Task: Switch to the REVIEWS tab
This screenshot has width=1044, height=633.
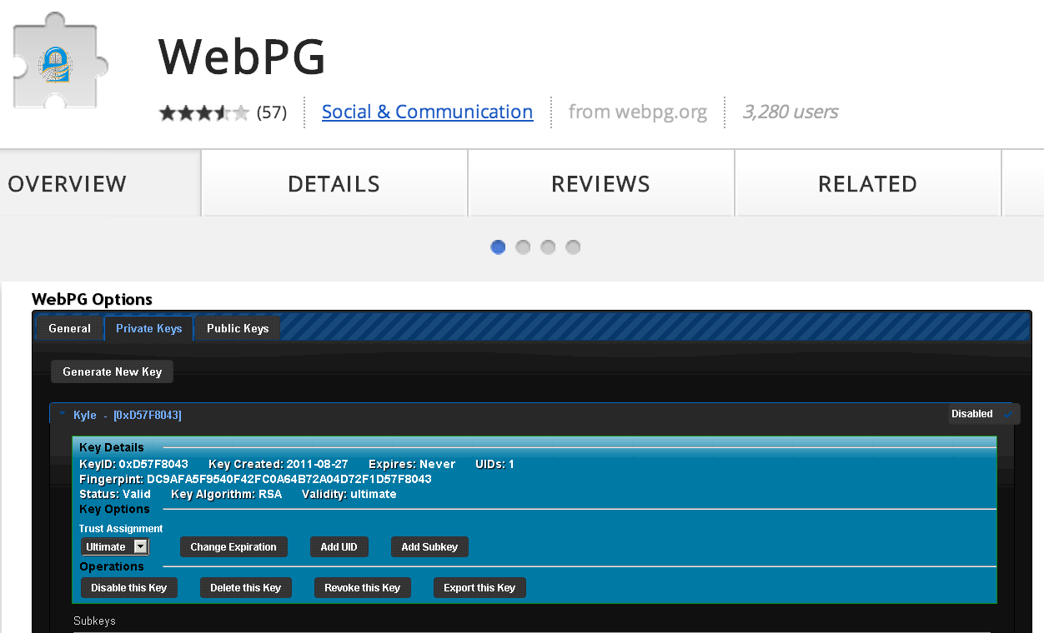Action: (x=601, y=184)
